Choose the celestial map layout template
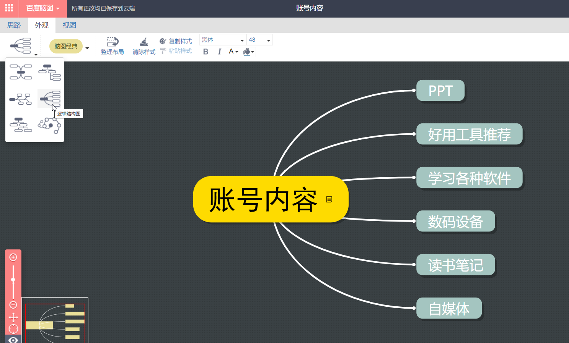Screen dimensions: 569x343 (x=50, y=125)
